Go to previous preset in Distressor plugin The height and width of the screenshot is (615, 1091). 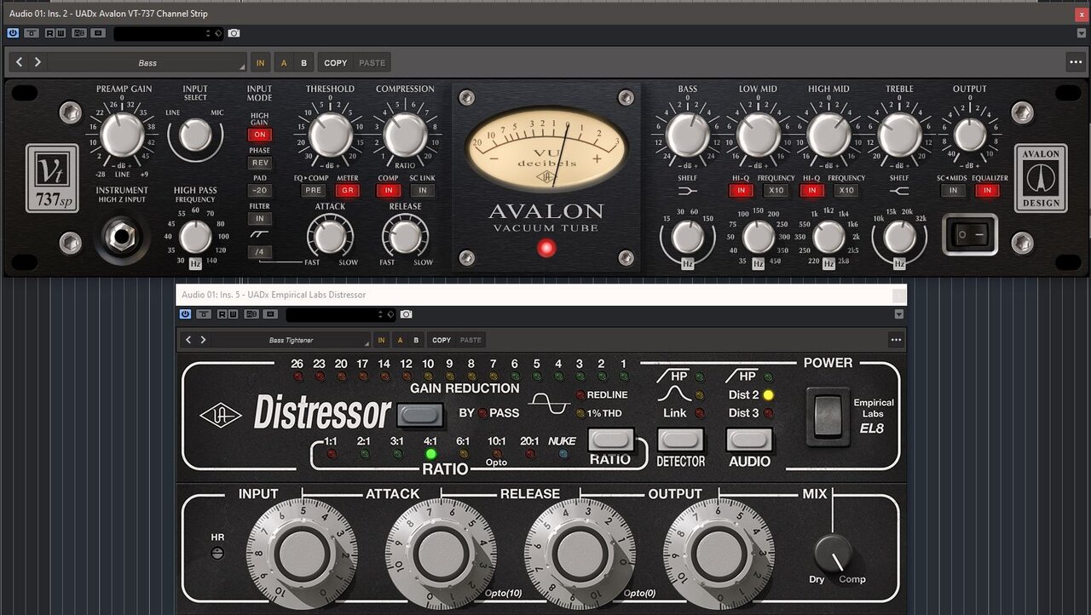point(189,340)
